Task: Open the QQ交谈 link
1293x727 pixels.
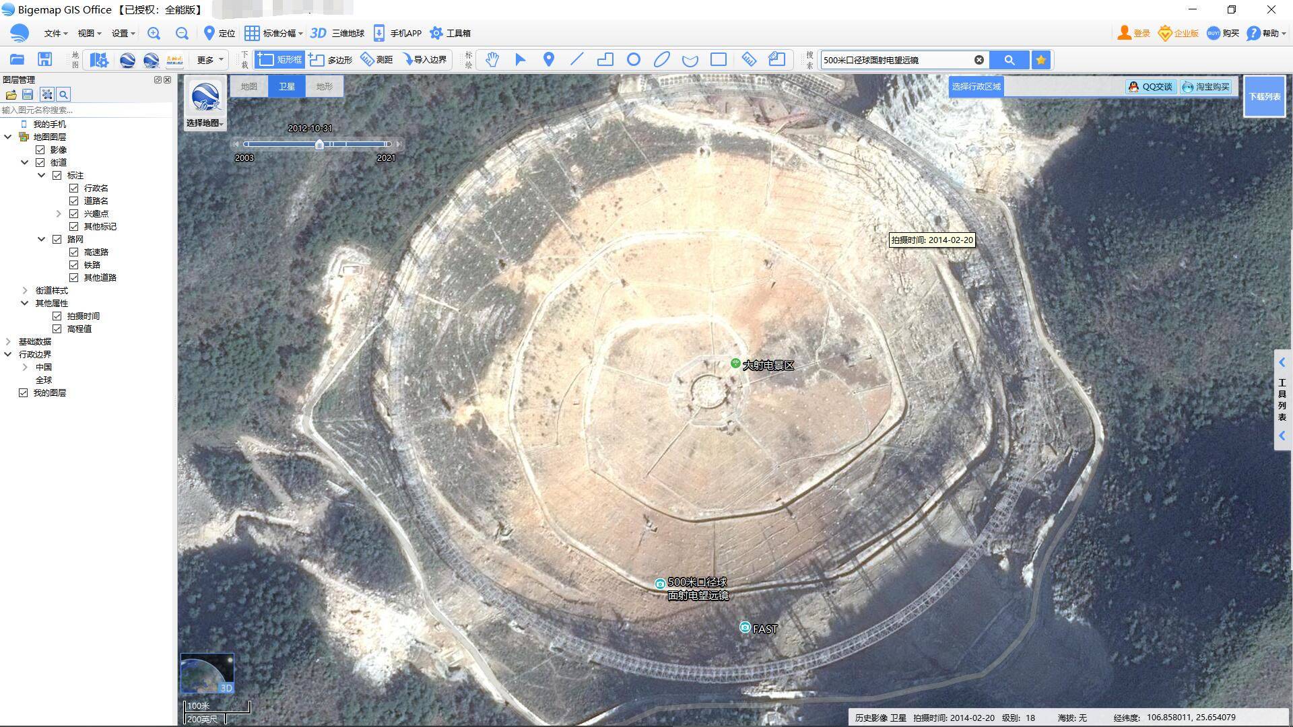Action: coord(1151,87)
